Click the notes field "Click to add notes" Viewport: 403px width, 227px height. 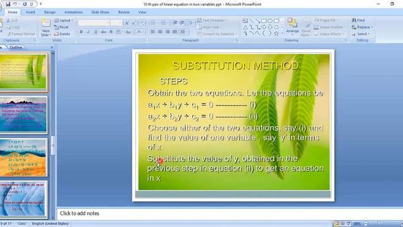pyautogui.click(x=79, y=213)
